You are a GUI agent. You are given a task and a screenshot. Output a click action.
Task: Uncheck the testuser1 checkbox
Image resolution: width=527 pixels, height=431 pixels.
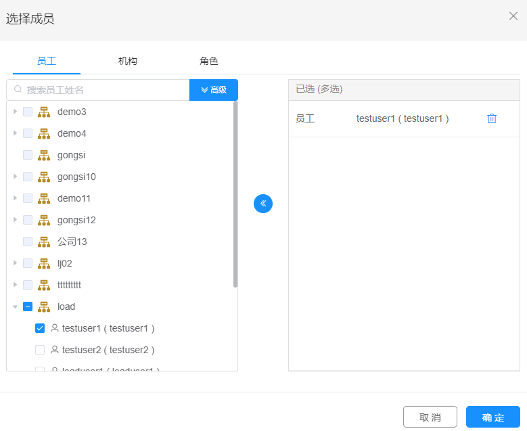point(40,328)
